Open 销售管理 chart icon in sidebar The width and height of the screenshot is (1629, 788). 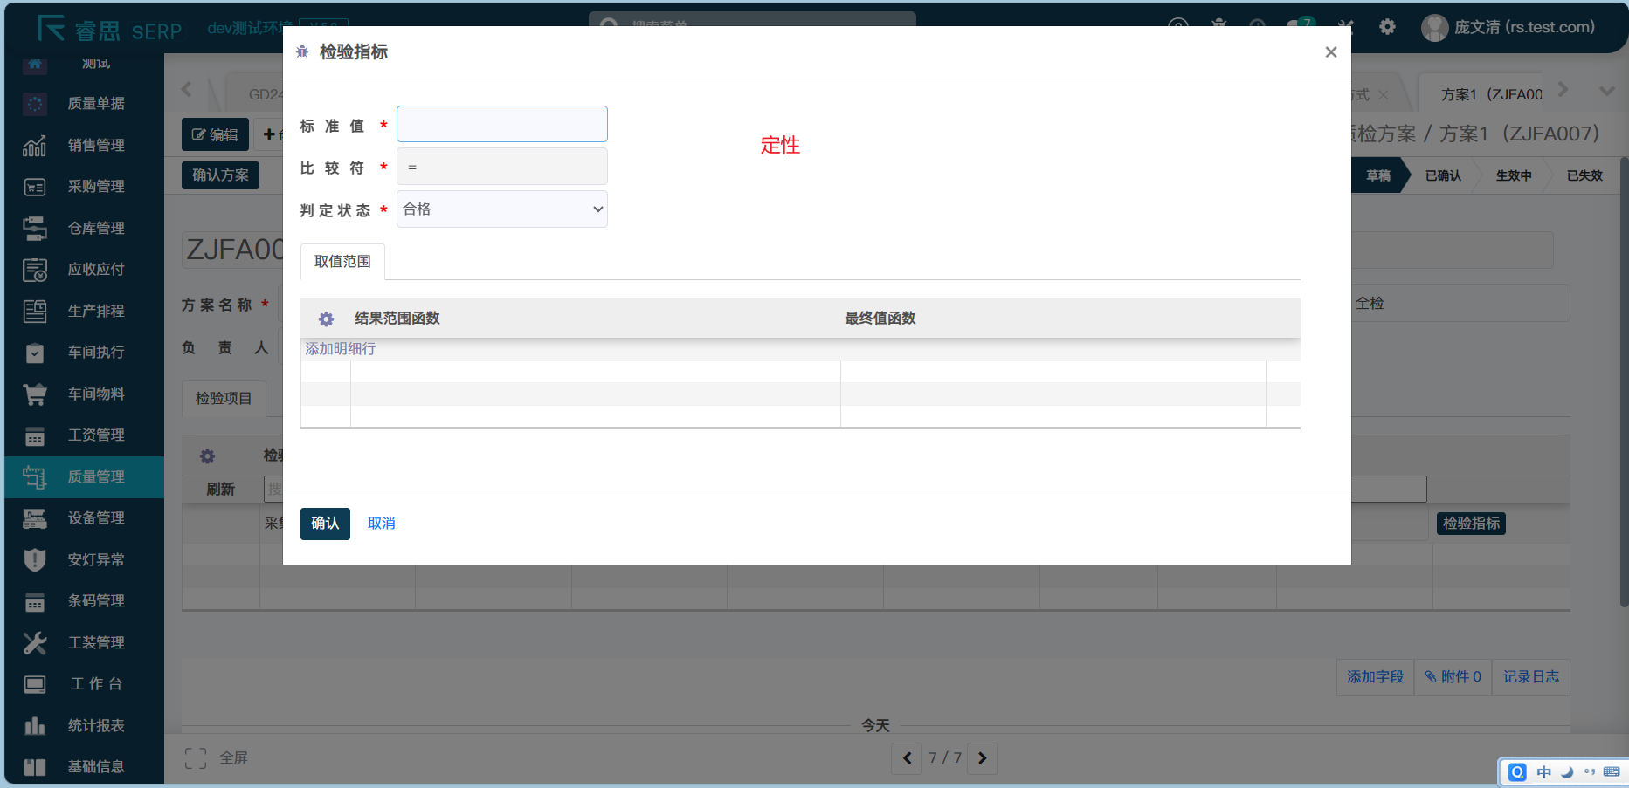[x=35, y=146]
